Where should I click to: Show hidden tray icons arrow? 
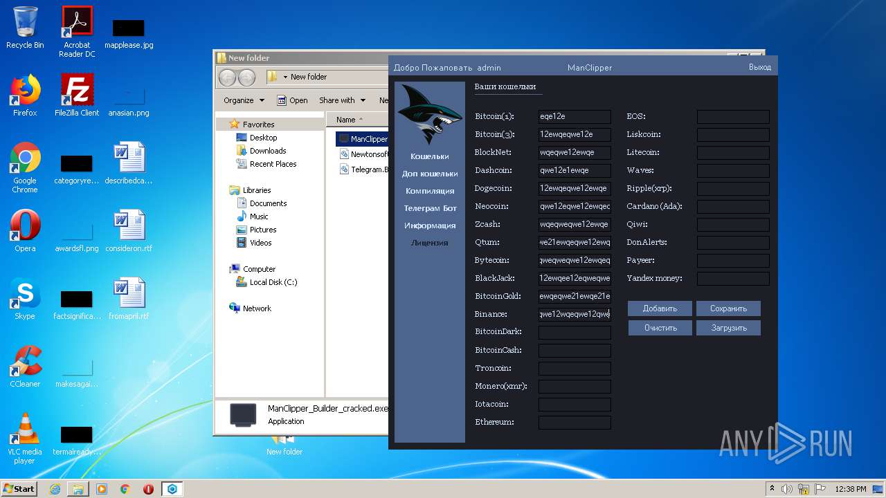(772, 488)
